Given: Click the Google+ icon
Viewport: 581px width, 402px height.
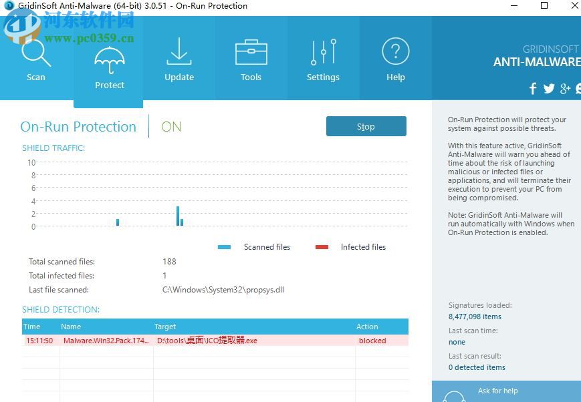Looking at the screenshot, I should 565,88.
